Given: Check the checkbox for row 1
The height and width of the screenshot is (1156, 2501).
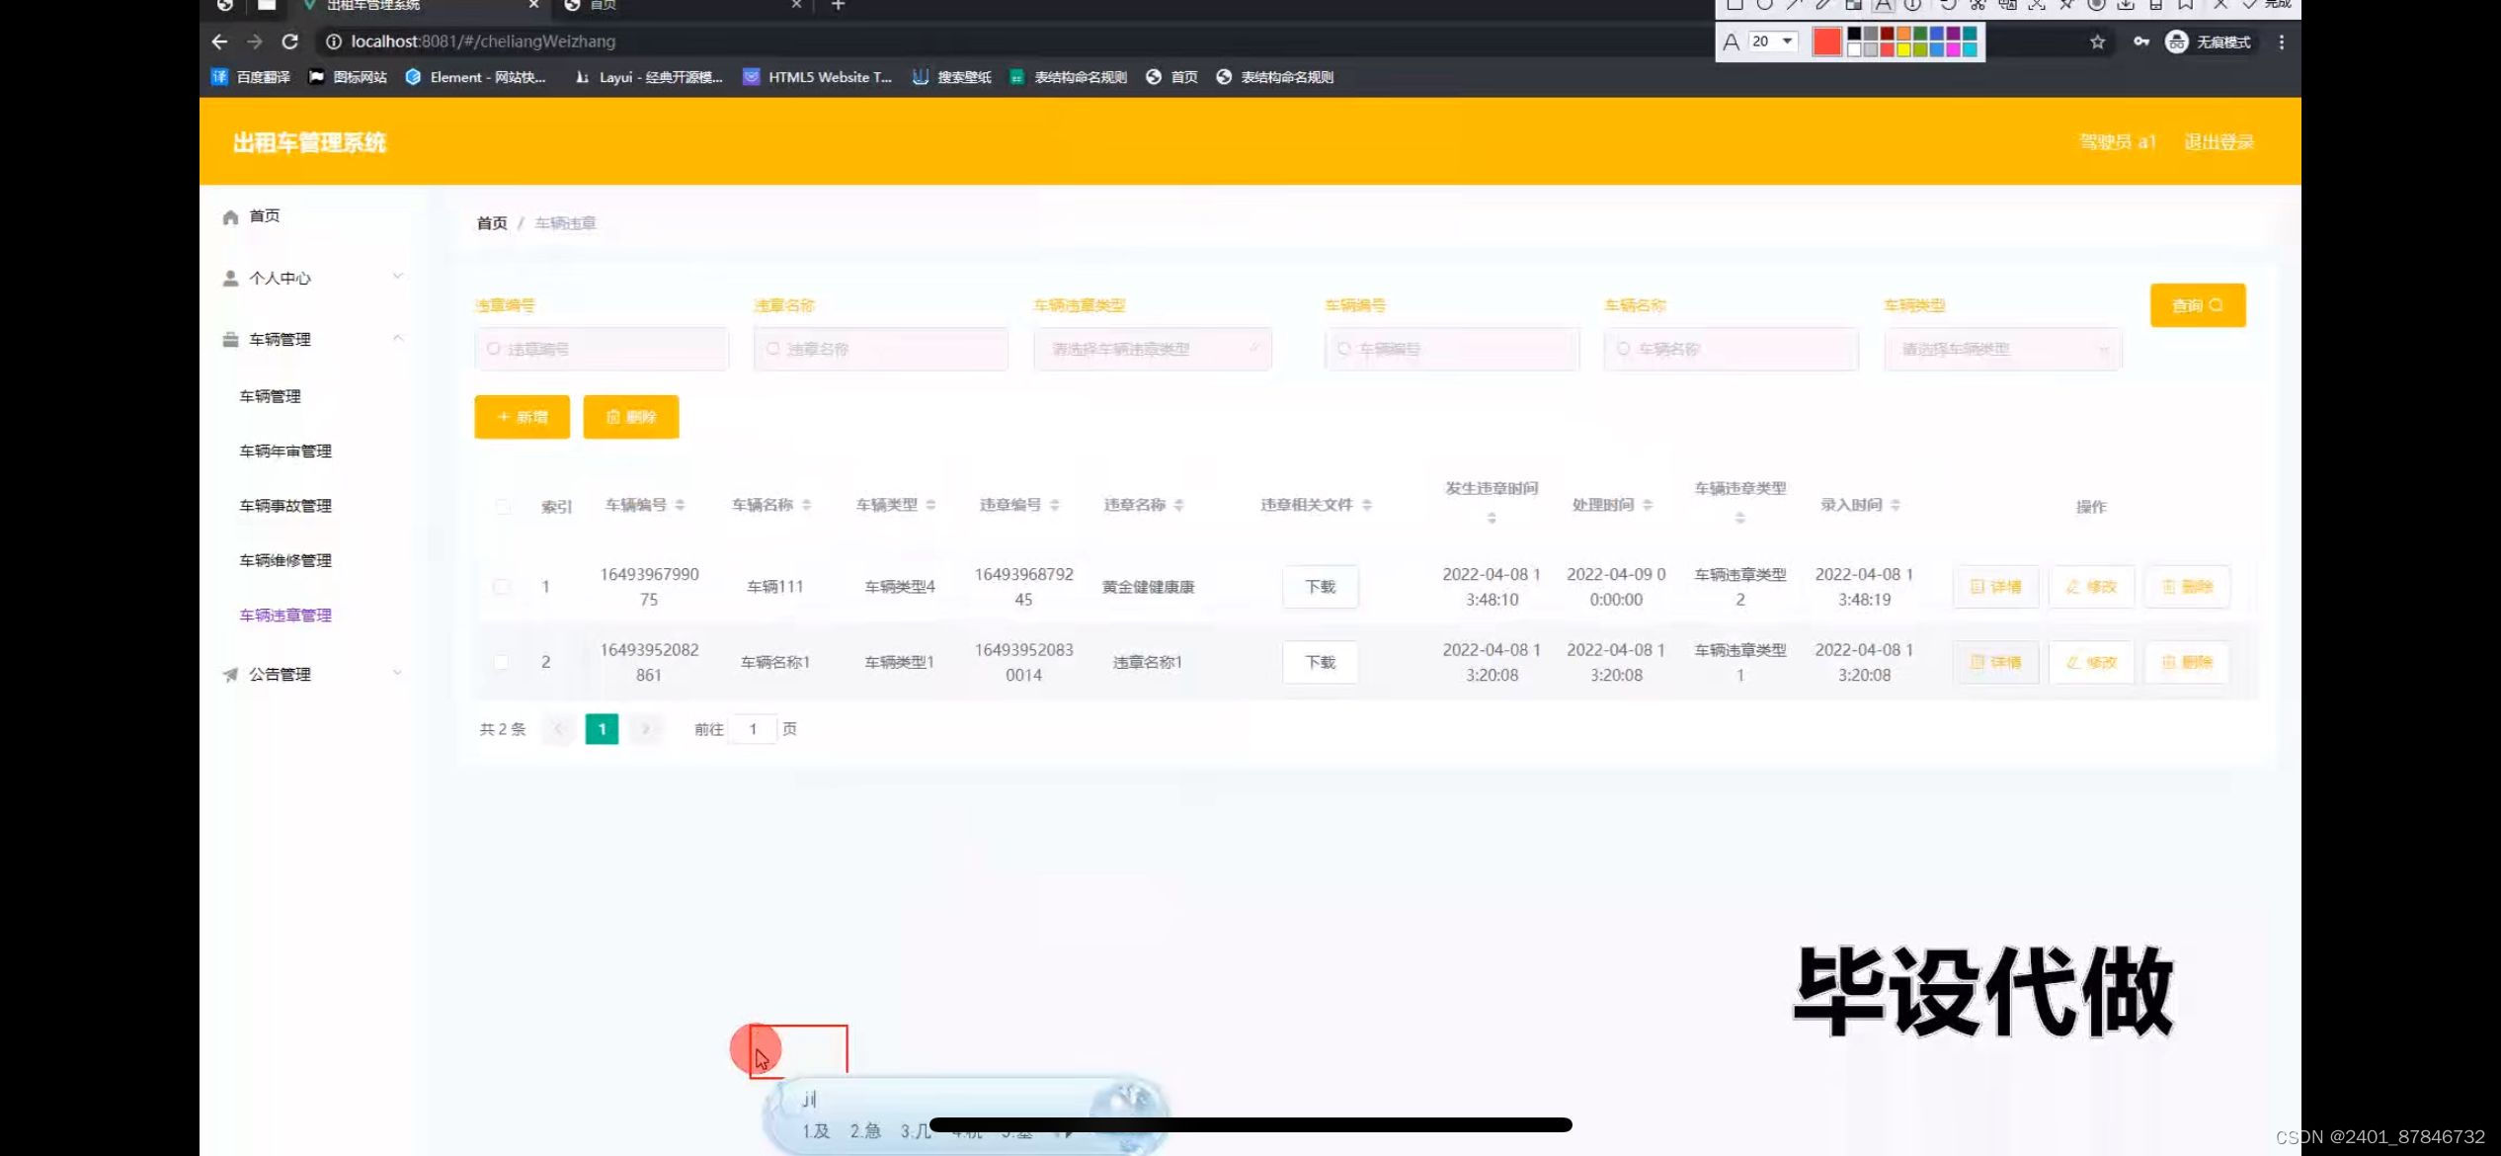Looking at the screenshot, I should pyautogui.click(x=502, y=587).
